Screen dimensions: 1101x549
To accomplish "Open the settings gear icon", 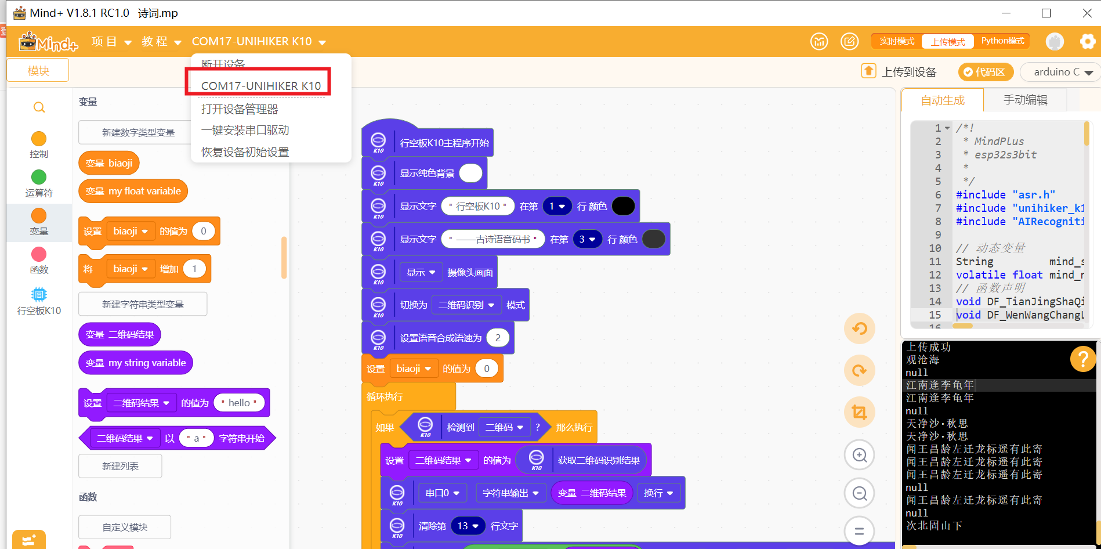I will pyautogui.click(x=1088, y=41).
